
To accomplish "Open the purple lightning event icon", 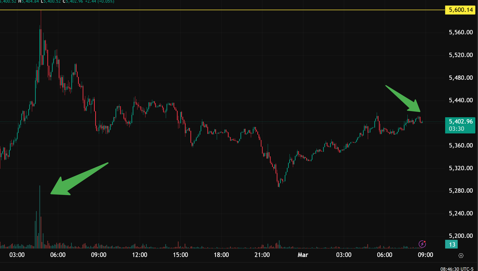I will tap(423, 244).
